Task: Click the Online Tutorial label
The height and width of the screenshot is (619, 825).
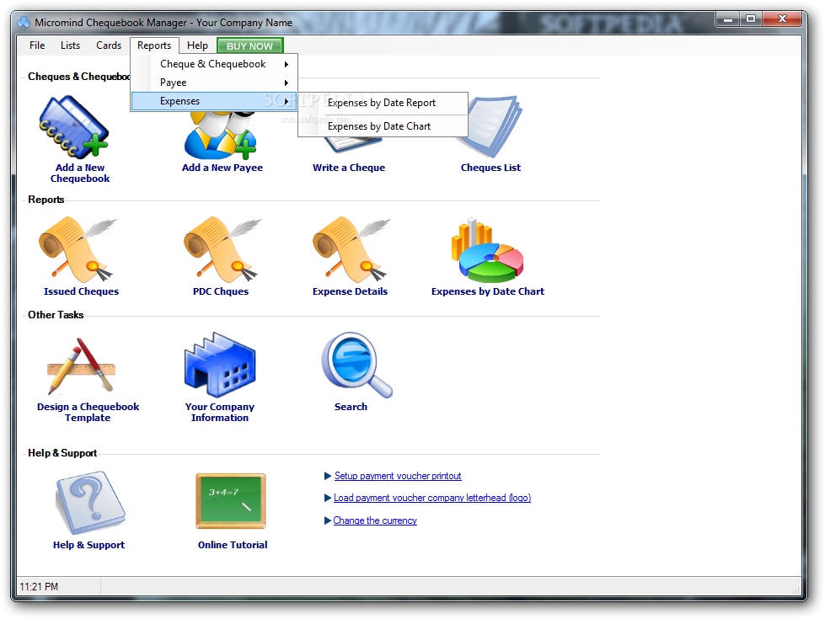Action: (233, 546)
